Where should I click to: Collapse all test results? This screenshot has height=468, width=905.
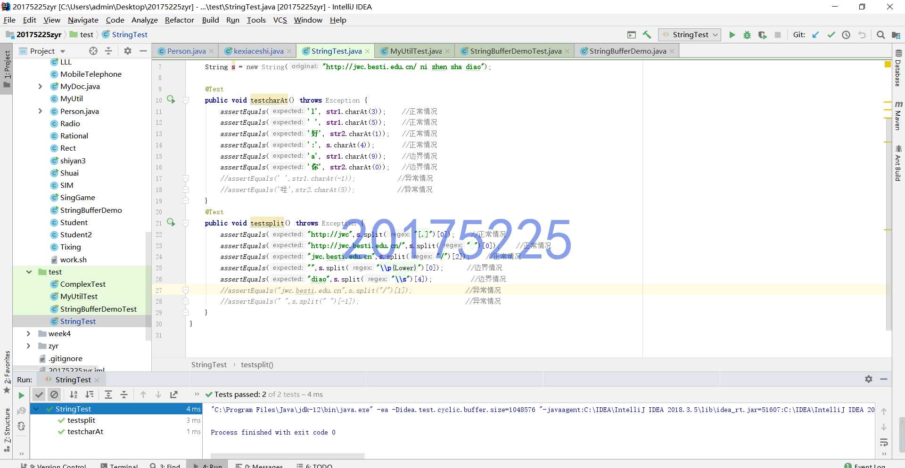pyautogui.click(x=124, y=395)
